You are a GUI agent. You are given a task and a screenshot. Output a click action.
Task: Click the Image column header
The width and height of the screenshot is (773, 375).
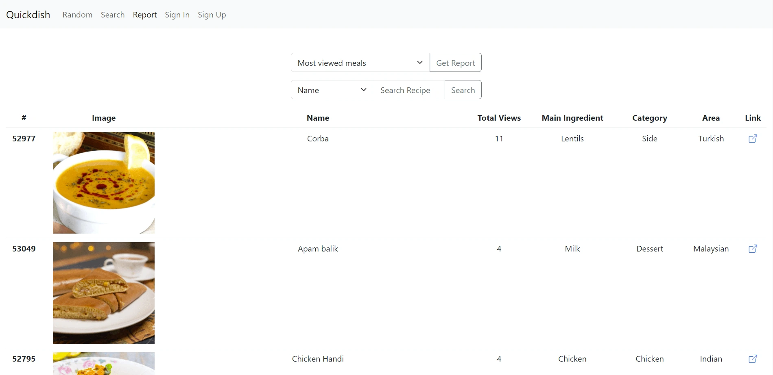coord(104,118)
